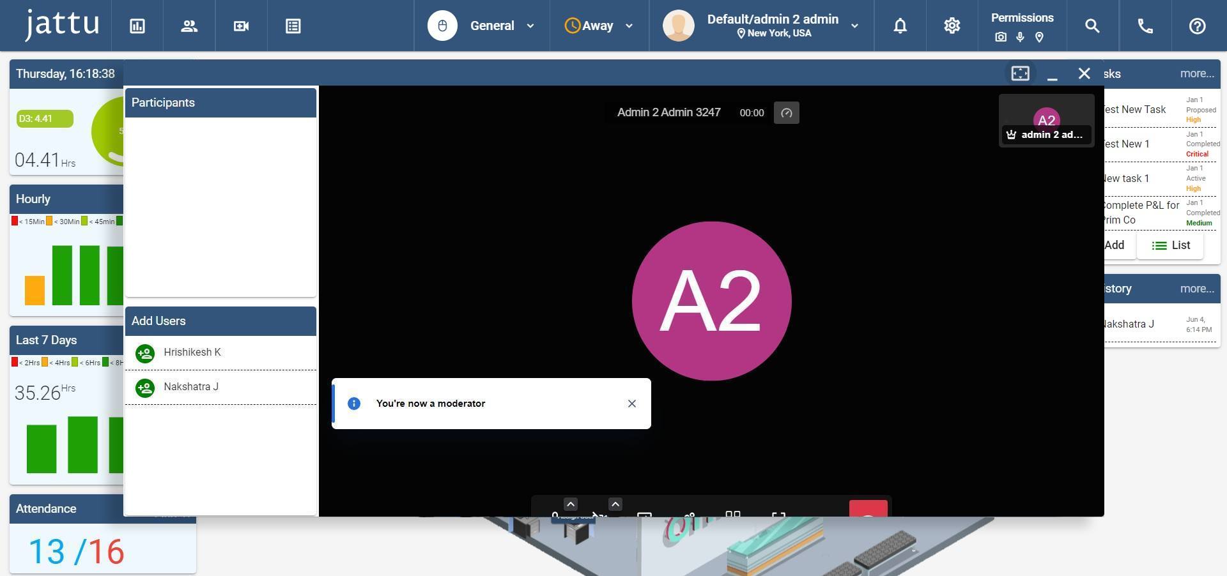The image size is (1227, 576).
Task: Open the settings gear
Action: (x=952, y=26)
